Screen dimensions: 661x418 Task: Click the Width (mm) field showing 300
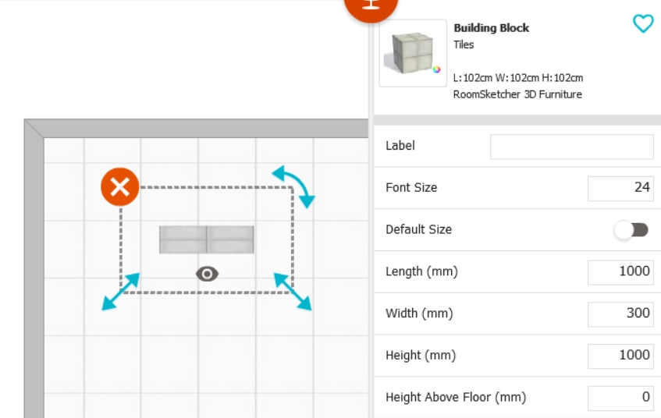point(620,314)
